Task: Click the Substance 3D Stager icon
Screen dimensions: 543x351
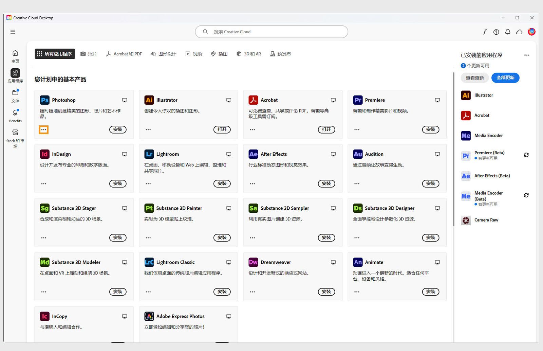Action: pos(44,208)
